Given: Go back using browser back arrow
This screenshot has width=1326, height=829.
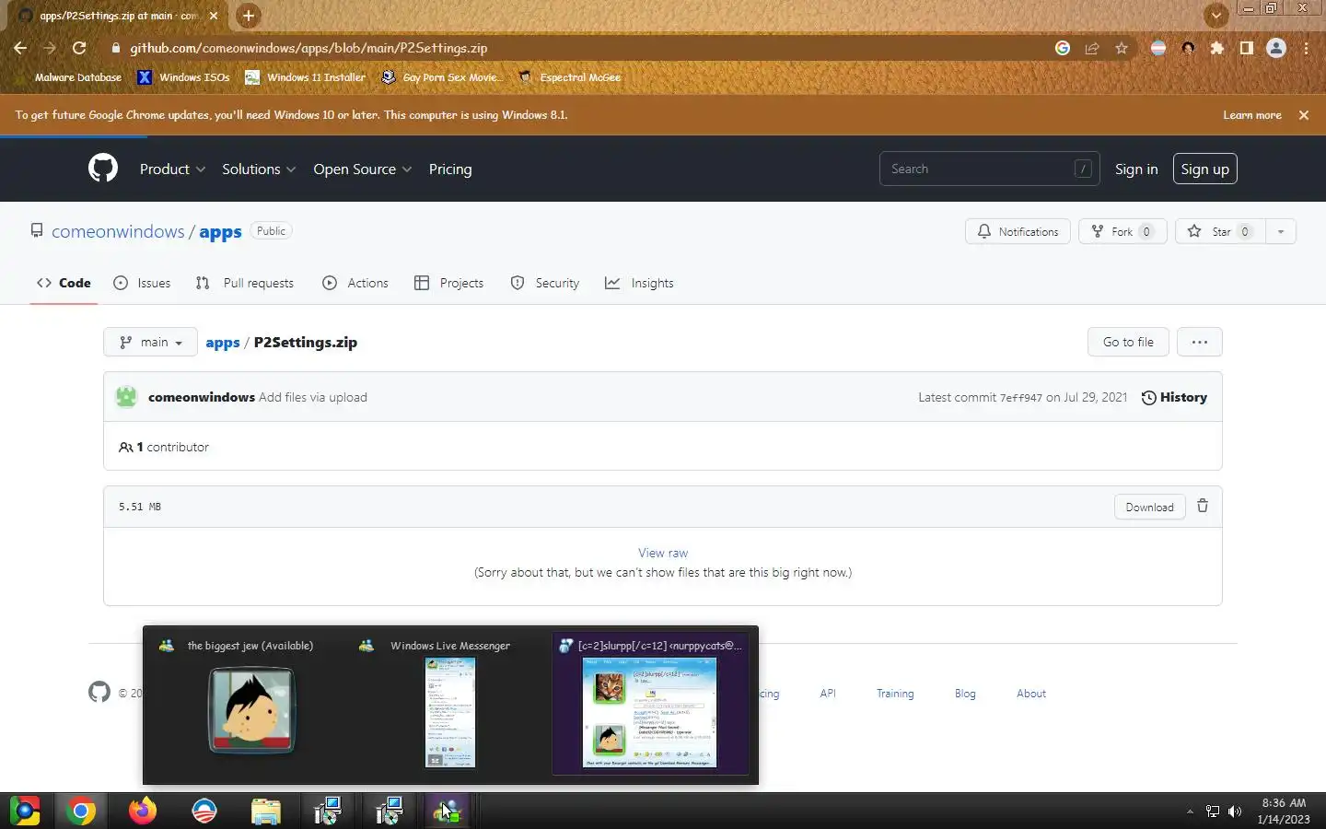Looking at the screenshot, I should (x=20, y=48).
